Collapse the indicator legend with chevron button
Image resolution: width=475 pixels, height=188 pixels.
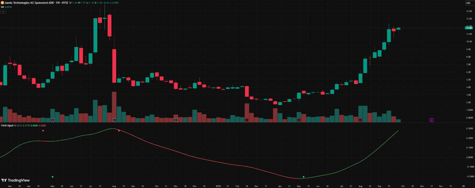coord(3,12)
